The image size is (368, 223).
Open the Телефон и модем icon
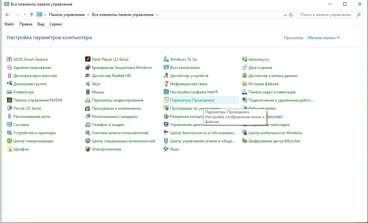coord(88,125)
